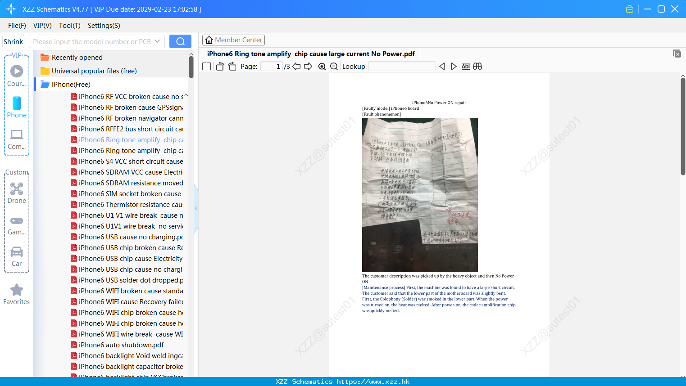Toggle whole-word match Abi icon

(x=466, y=67)
